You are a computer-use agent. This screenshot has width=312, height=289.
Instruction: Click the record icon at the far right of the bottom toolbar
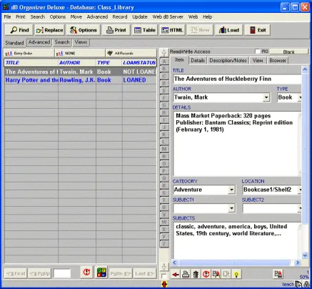click(x=278, y=274)
